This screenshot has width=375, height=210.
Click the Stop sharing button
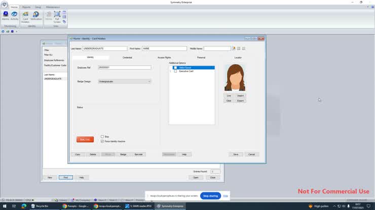click(210, 196)
